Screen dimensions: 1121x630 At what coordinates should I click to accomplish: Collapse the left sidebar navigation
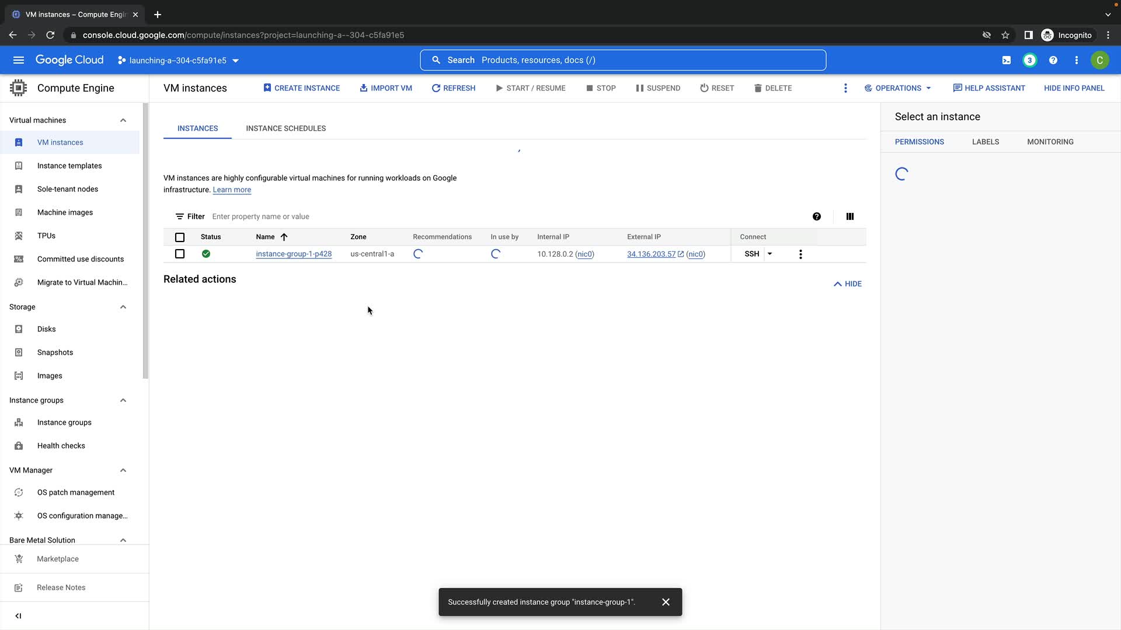[x=18, y=616]
